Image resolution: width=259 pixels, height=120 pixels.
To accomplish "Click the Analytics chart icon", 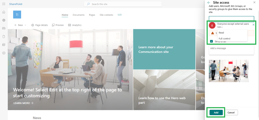I will coord(69,25).
